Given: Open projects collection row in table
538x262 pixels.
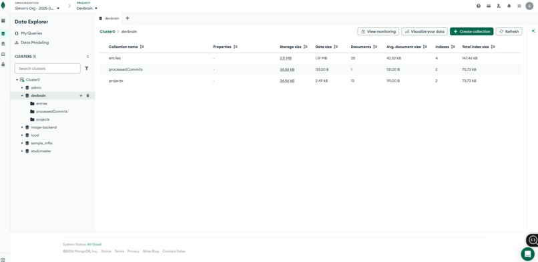Looking at the screenshot, I should (x=311, y=81).
